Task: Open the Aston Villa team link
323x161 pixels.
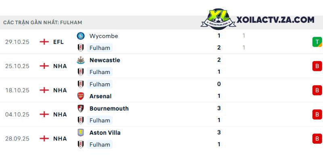Action: click(x=105, y=133)
